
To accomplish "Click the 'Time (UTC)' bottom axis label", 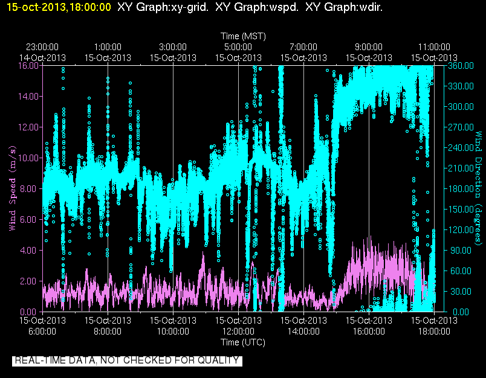I will click(x=243, y=342).
